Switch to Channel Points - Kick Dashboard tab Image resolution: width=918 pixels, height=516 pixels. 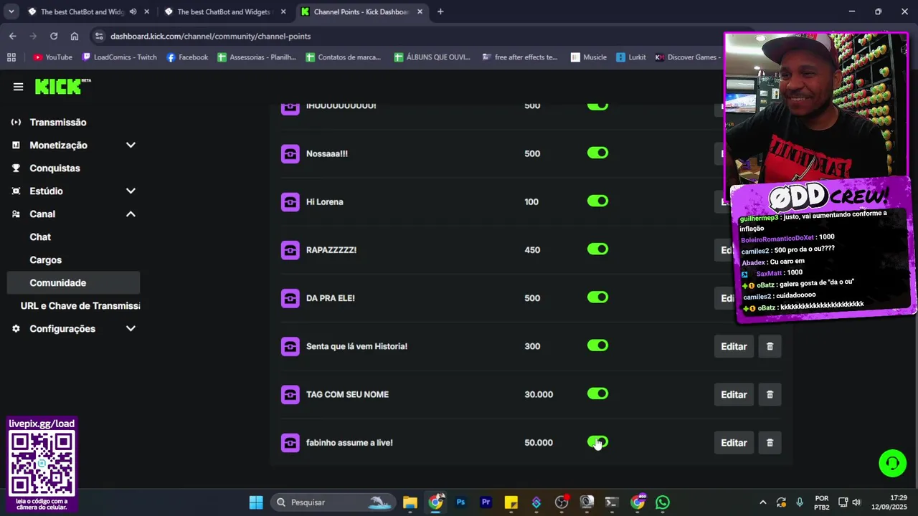[x=361, y=11]
